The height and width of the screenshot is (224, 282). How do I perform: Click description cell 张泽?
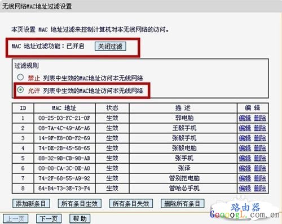coord(184,168)
